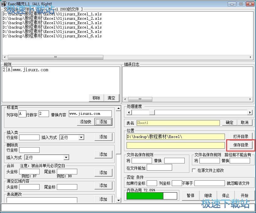Expand the 插入方式 dropdown in 删除类 section
The width and height of the screenshot is (256, 213).
(x=66, y=157)
